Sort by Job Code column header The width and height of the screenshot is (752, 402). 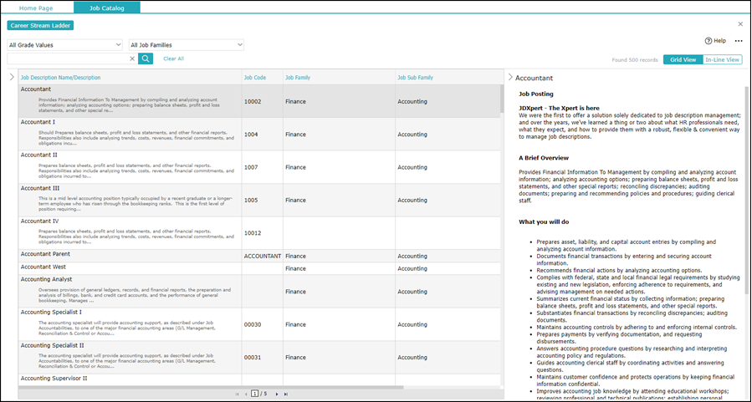(x=254, y=77)
